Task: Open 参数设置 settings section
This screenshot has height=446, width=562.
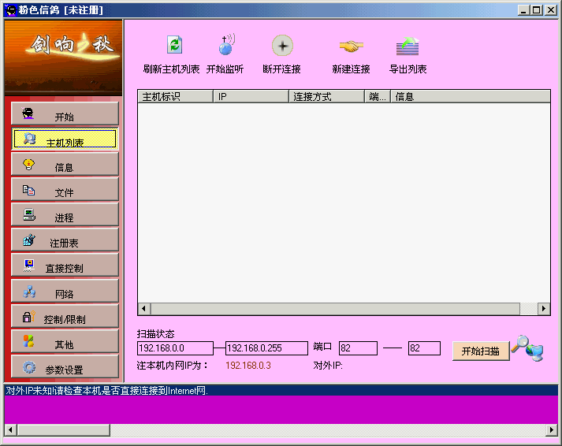Action: click(65, 368)
